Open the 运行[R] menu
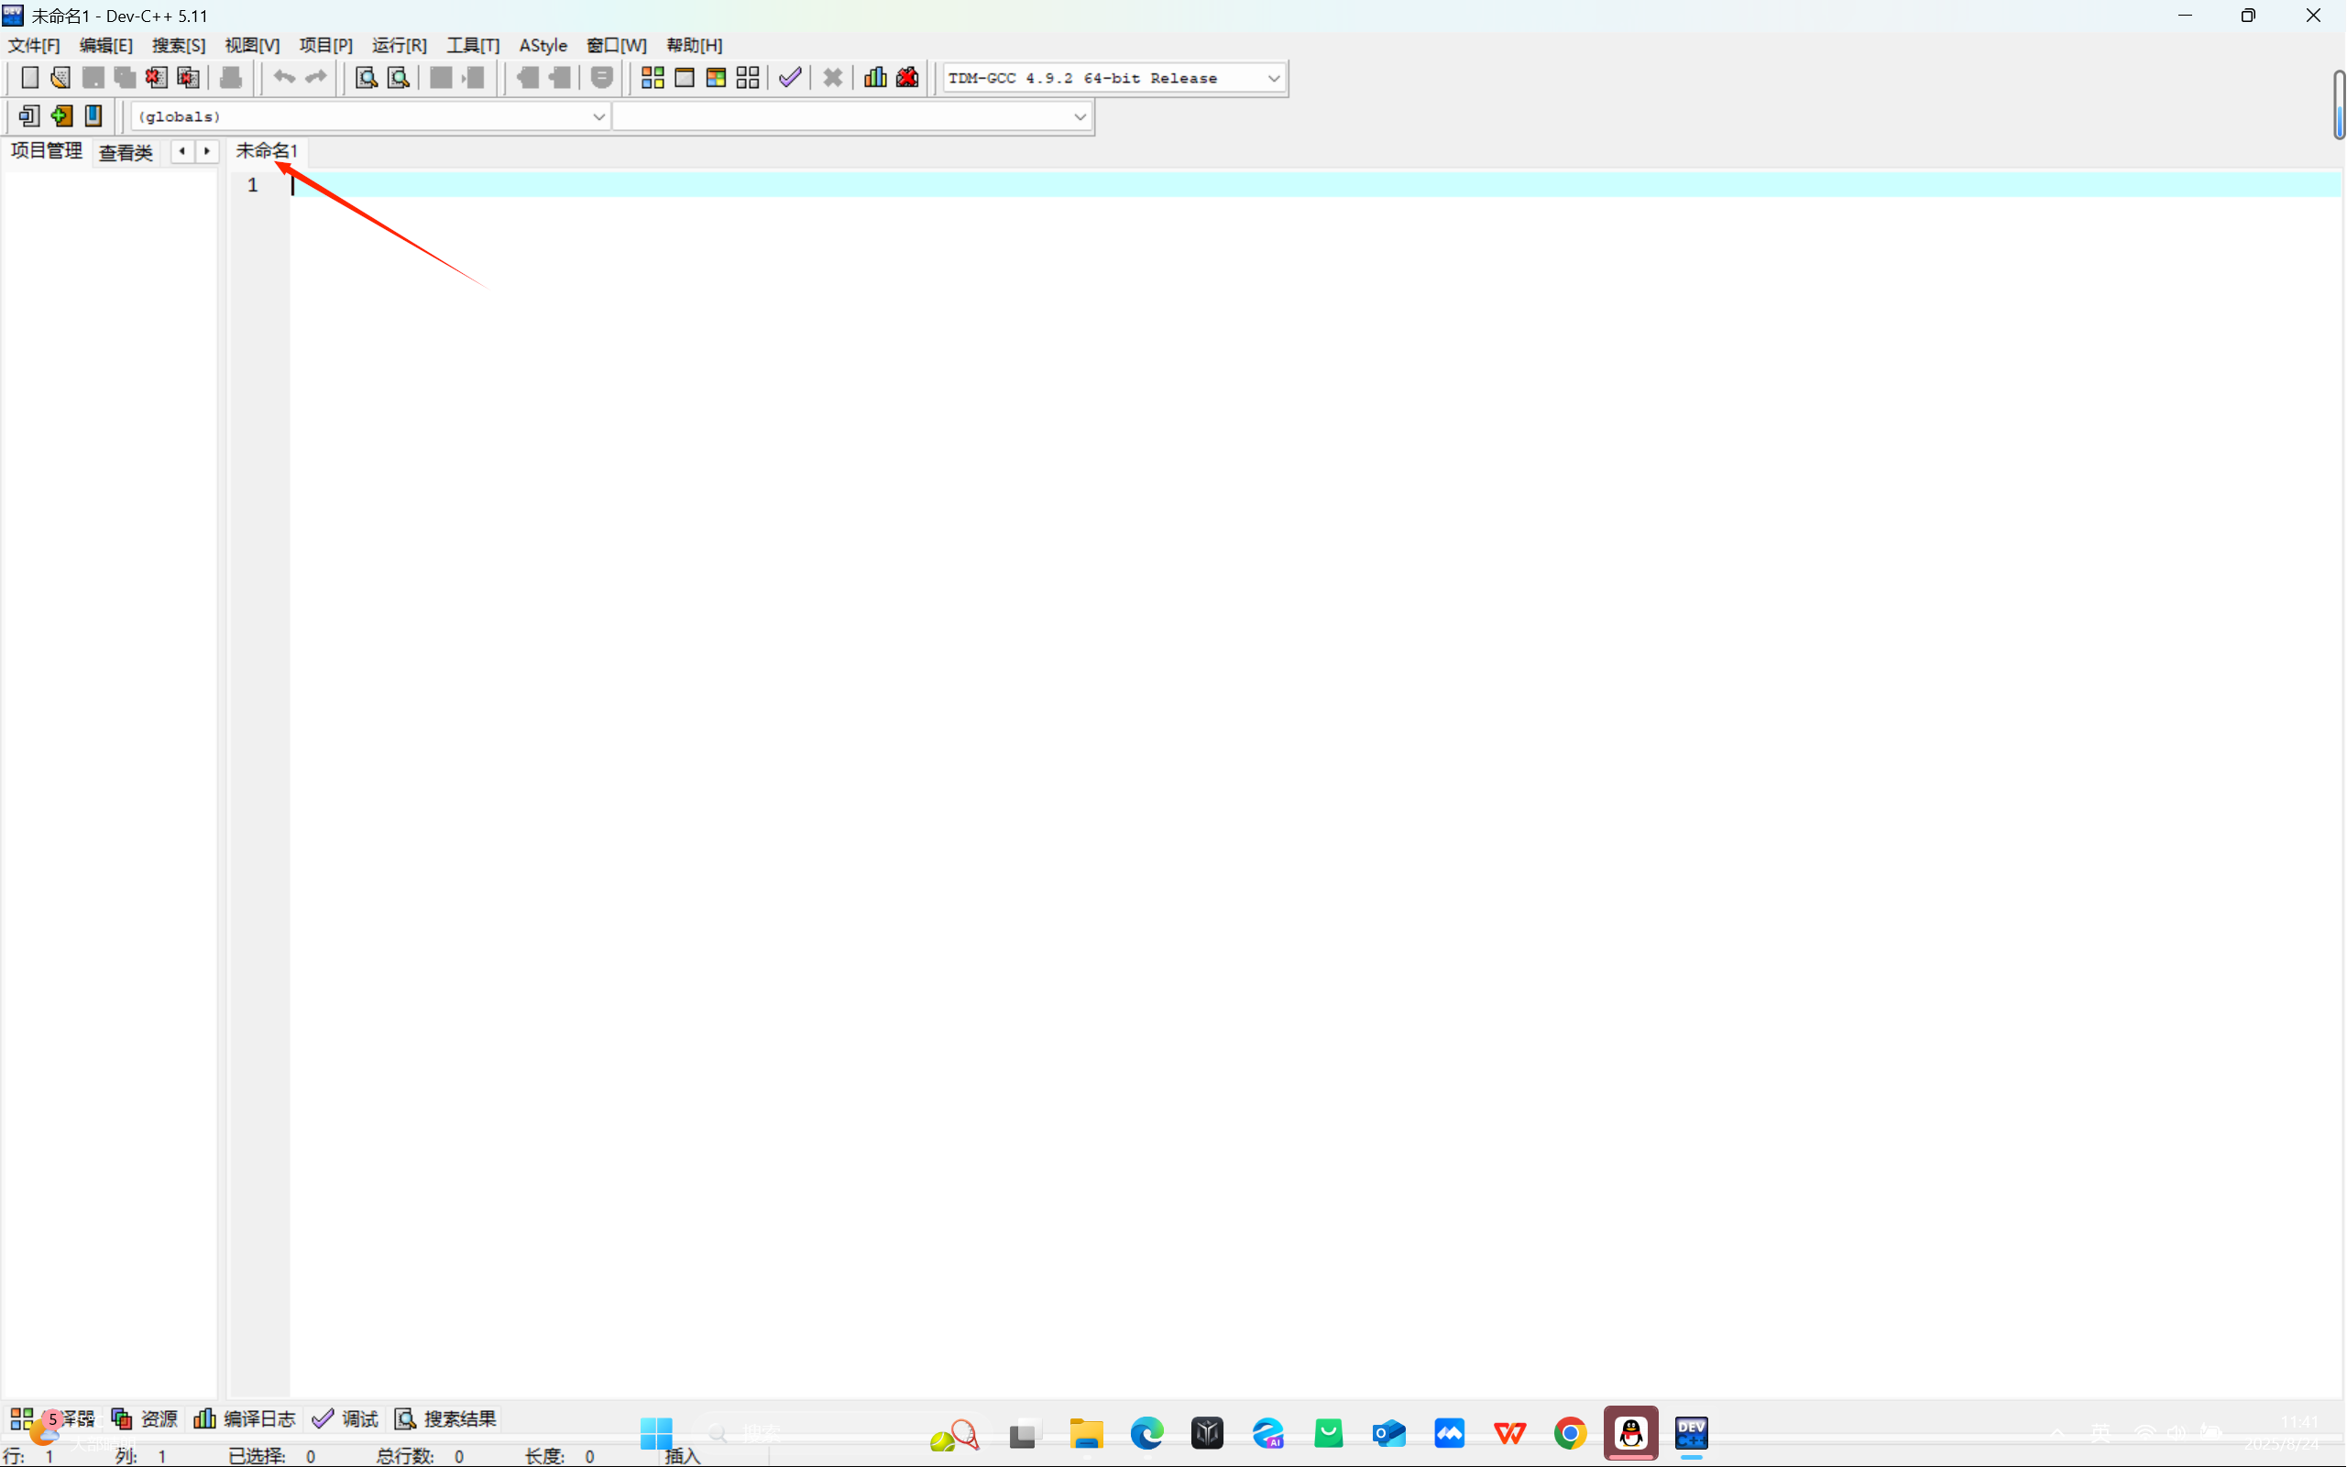Image resolution: width=2347 pixels, height=1467 pixels. 399,46
